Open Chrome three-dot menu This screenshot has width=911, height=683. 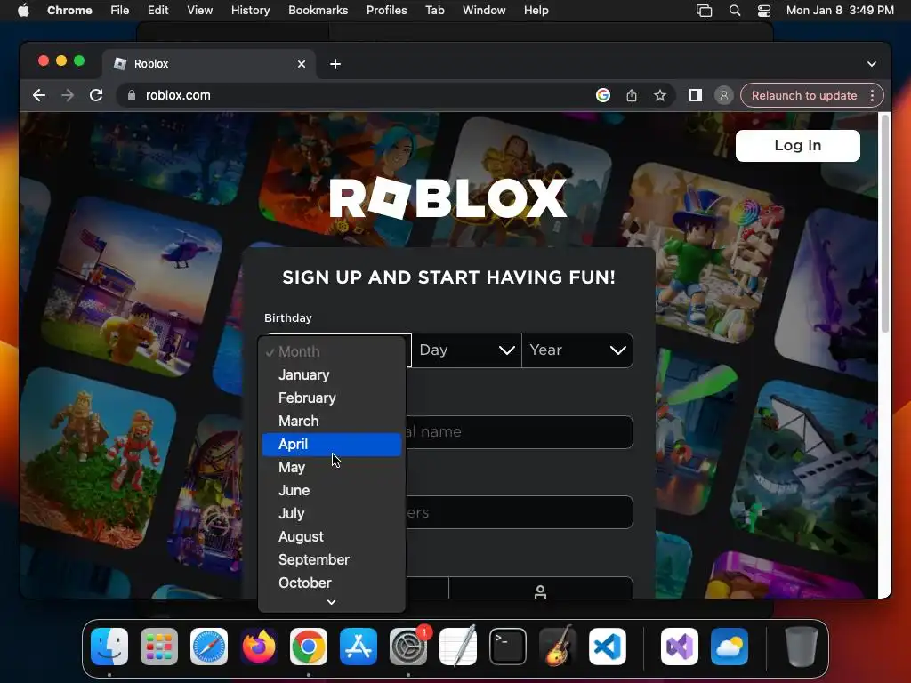[872, 95]
